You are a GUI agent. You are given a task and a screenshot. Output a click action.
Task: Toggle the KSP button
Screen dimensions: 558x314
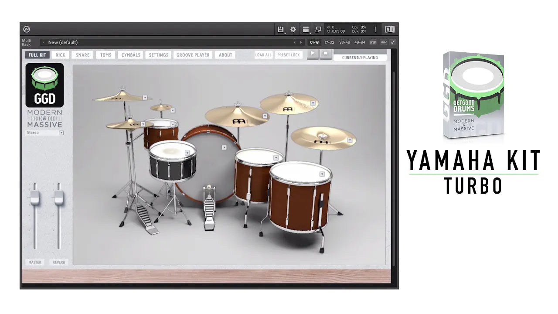(x=373, y=42)
